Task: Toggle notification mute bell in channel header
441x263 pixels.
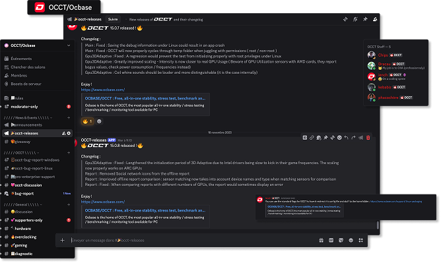Action: click(x=355, y=19)
